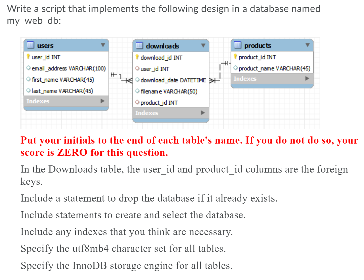Click the diamond icon next to filename column
This screenshot has width=364, height=280.
[137, 91]
